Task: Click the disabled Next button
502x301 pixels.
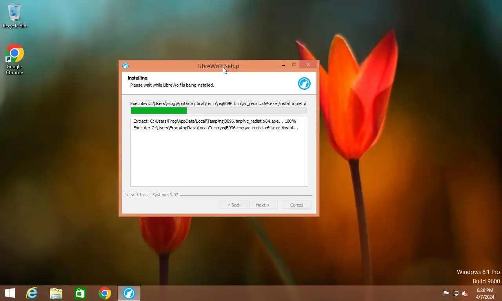Action: [263, 205]
